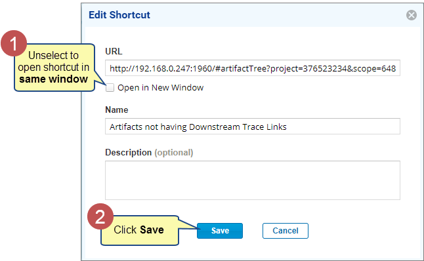Click Save to store the shortcut
The width and height of the screenshot is (424, 261).
[x=220, y=231]
